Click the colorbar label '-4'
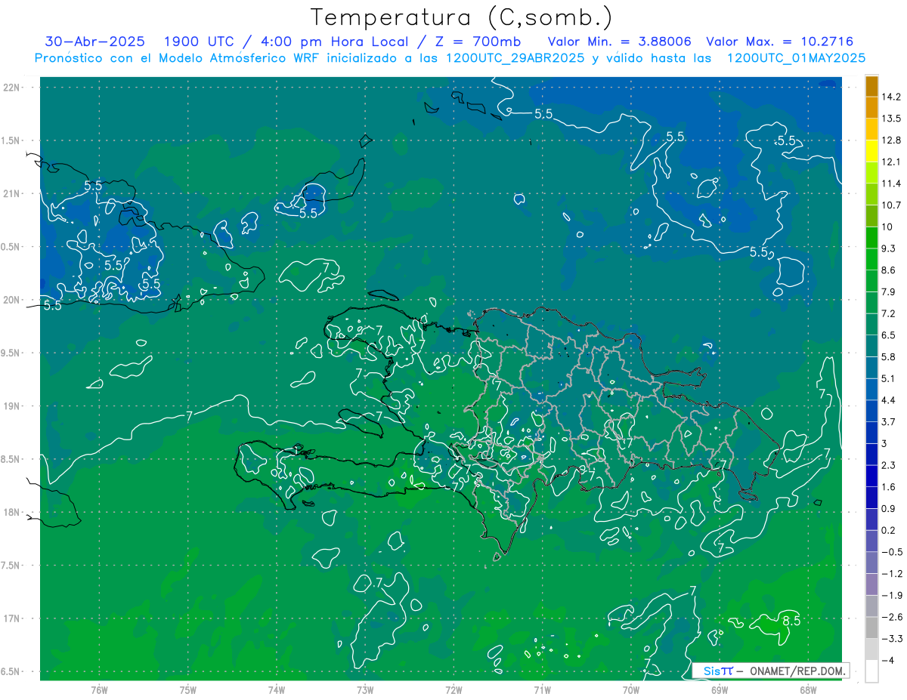Image resolution: width=907 pixels, height=700 pixels. tap(889, 660)
